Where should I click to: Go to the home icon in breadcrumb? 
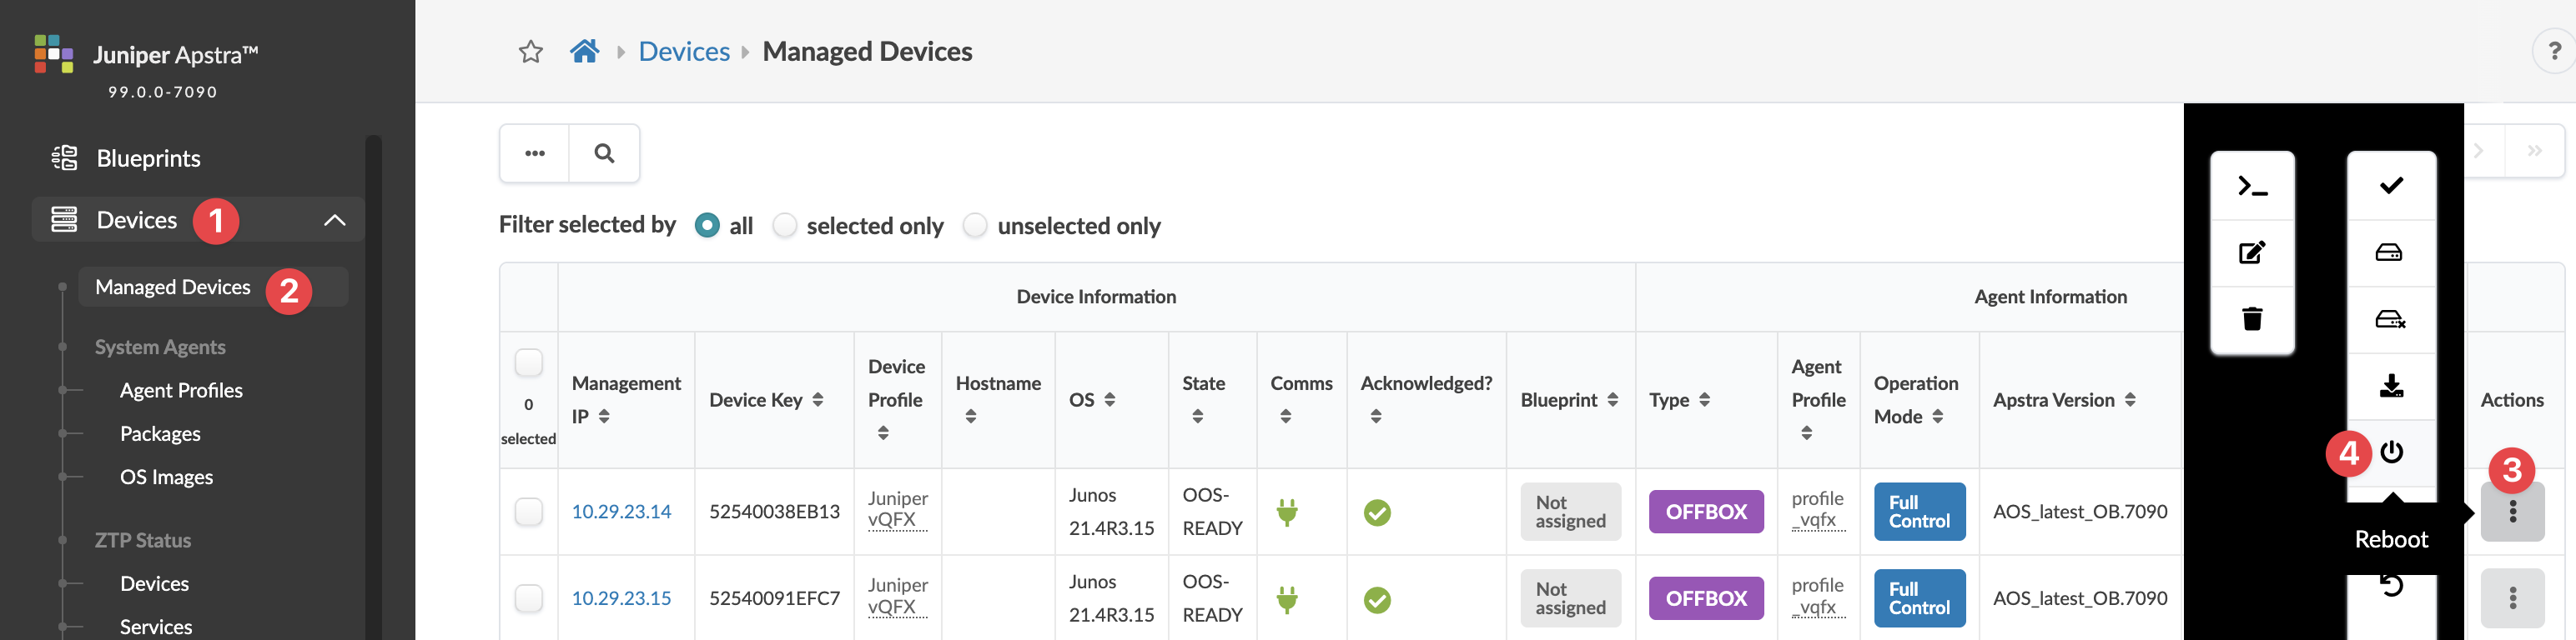point(584,51)
